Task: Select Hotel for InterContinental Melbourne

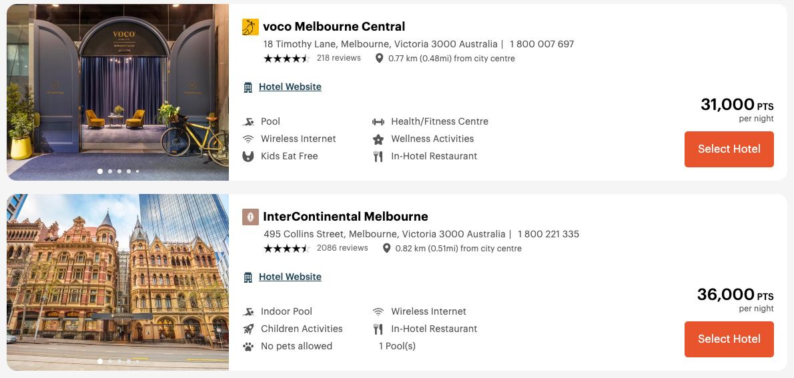Action: tap(729, 339)
